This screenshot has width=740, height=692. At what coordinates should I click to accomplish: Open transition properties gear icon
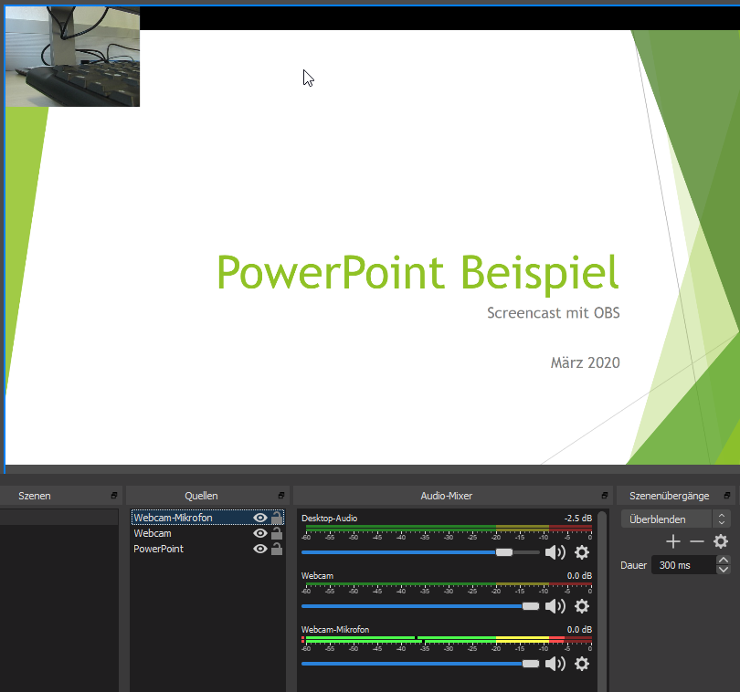pyautogui.click(x=720, y=542)
